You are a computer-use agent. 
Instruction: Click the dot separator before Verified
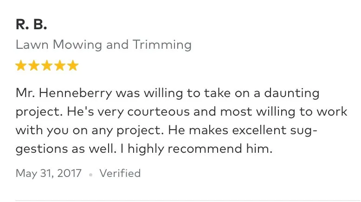point(91,175)
